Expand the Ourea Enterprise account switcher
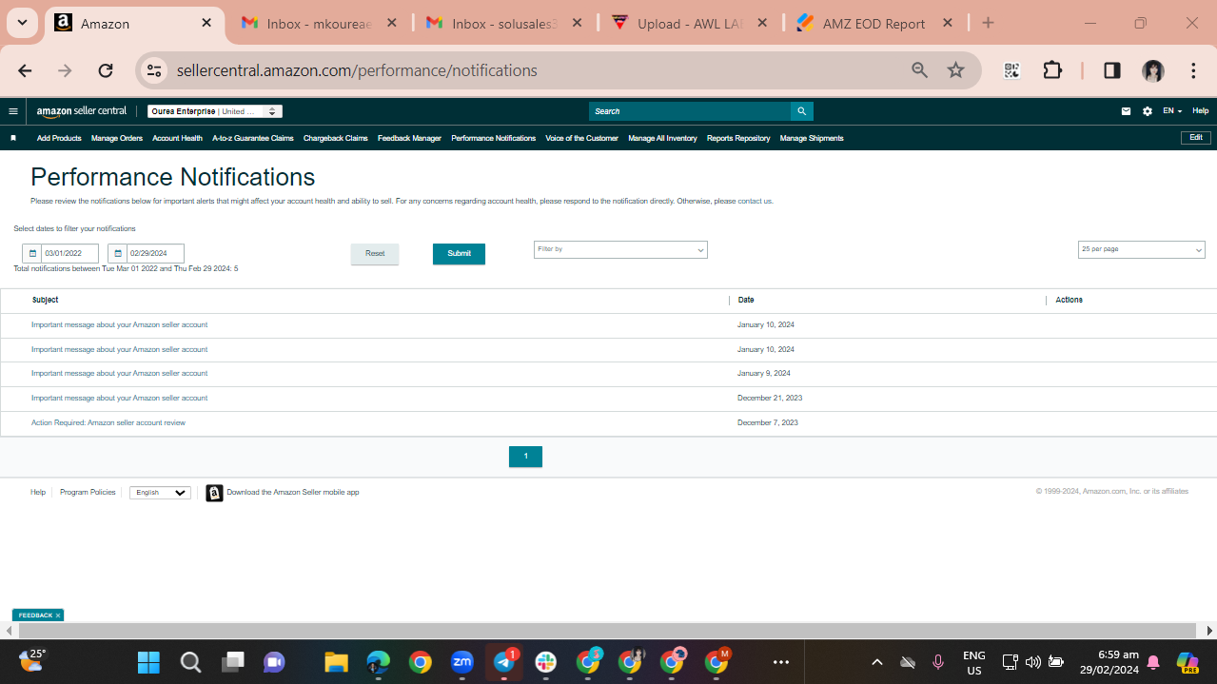 214,111
